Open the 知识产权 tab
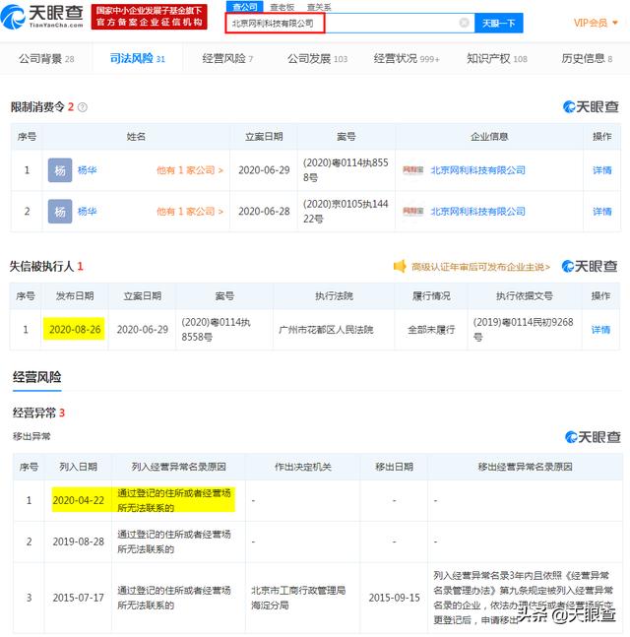 [497, 59]
